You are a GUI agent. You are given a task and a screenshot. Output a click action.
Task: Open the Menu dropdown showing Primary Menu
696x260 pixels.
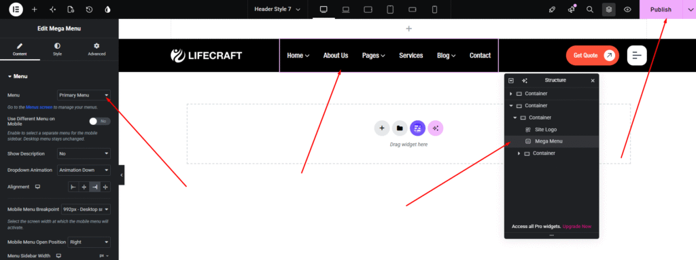point(84,95)
